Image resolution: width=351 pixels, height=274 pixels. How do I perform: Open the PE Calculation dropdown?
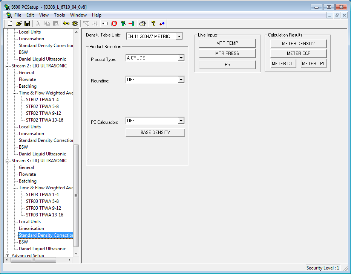181,121
